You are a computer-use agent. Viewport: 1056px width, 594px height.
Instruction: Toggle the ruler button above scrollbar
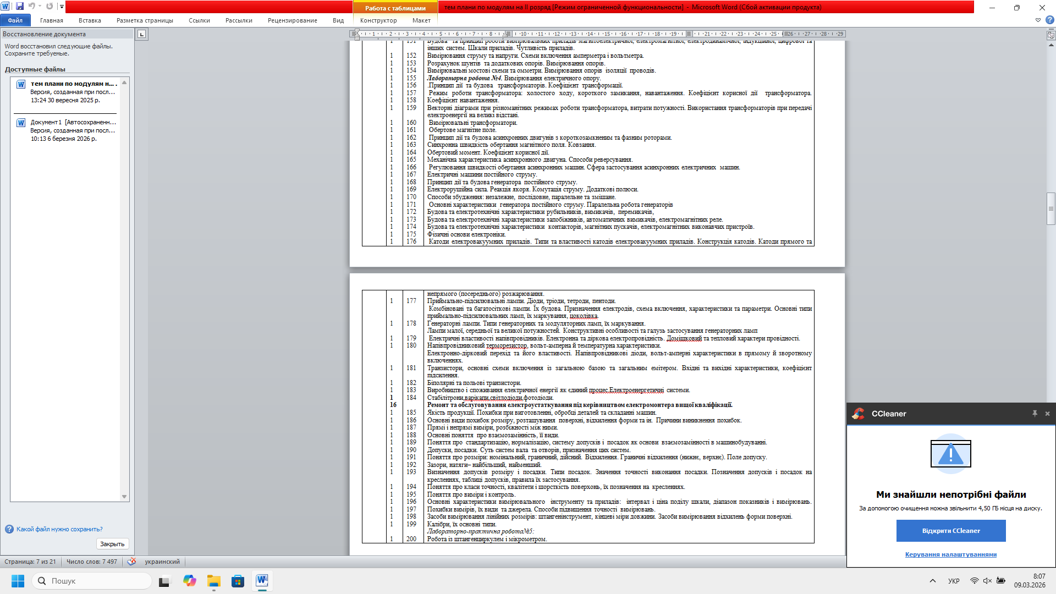tap(1051, 35)
